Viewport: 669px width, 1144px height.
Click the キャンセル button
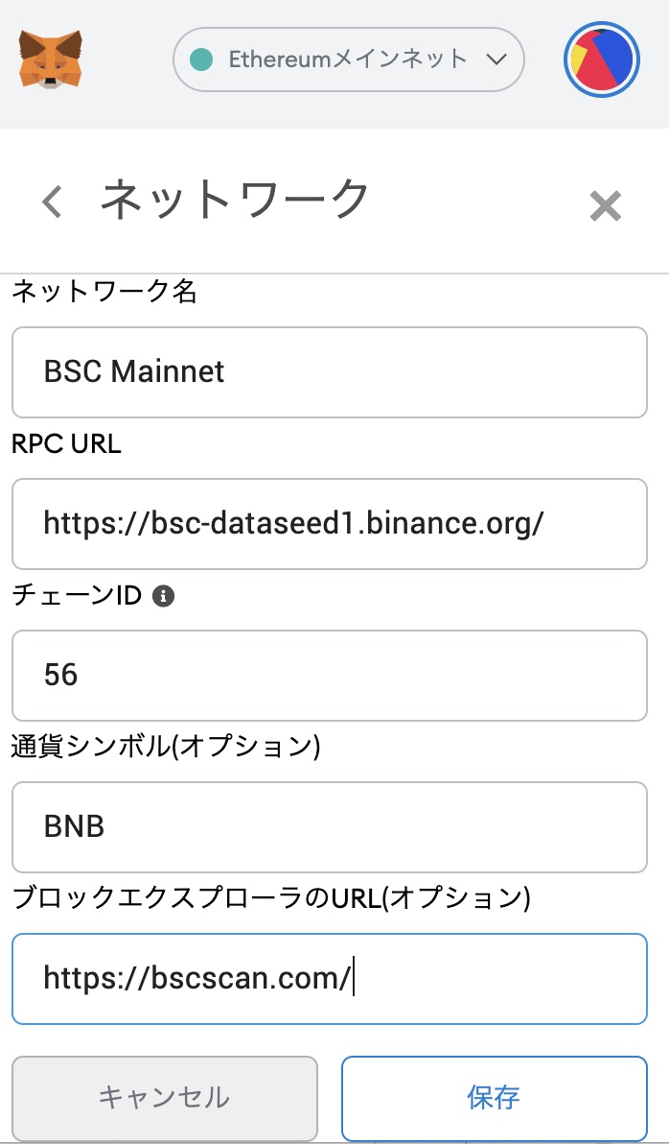point(165,1098)
